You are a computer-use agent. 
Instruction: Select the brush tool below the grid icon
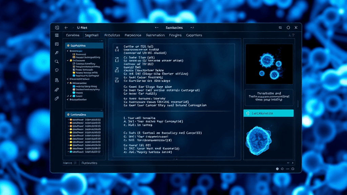click(57, 52)
